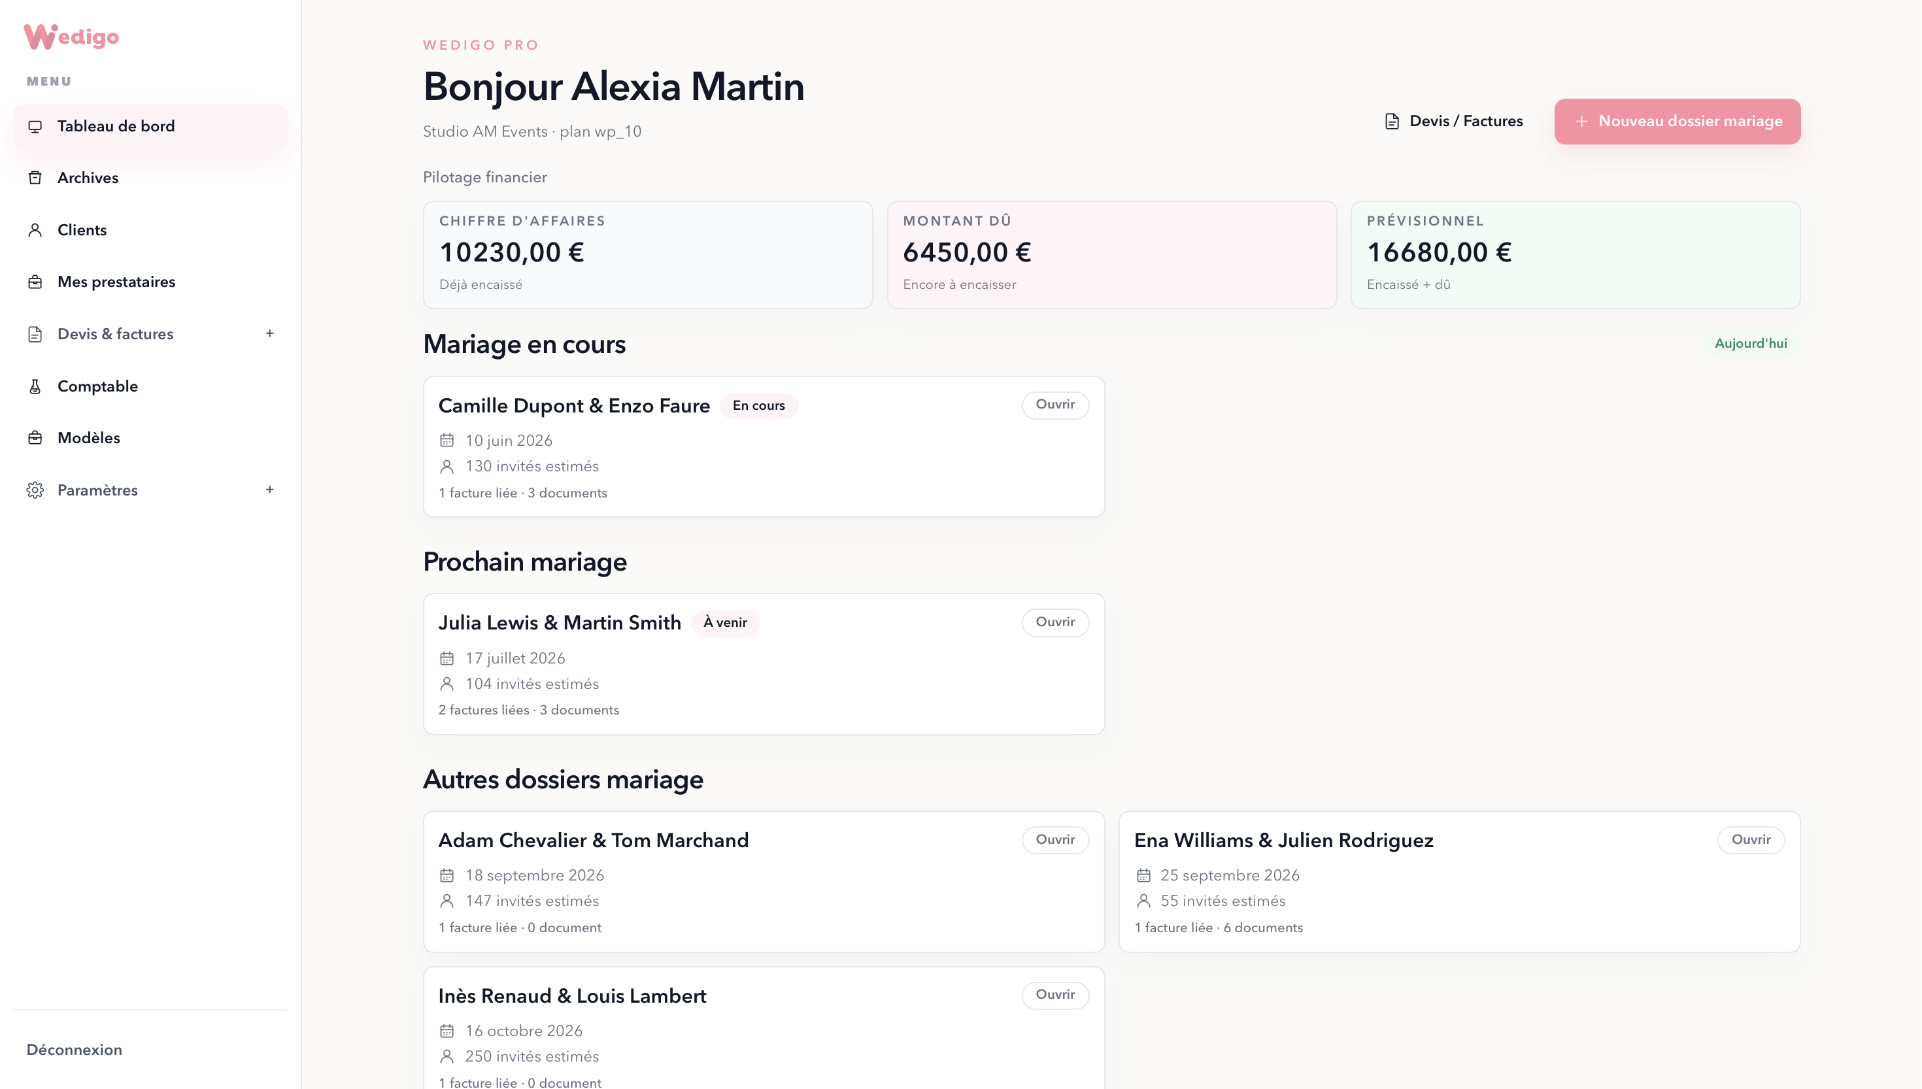Viewport: 1922px width, 1089px height.
Task: Click calendar icon next to 18 septembre 2026
Action: click(x=447, y=875)
